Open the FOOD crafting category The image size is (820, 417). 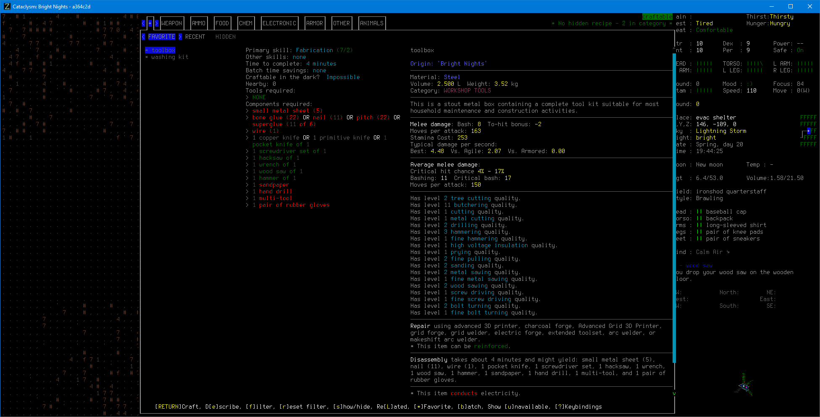click(222, 23)
